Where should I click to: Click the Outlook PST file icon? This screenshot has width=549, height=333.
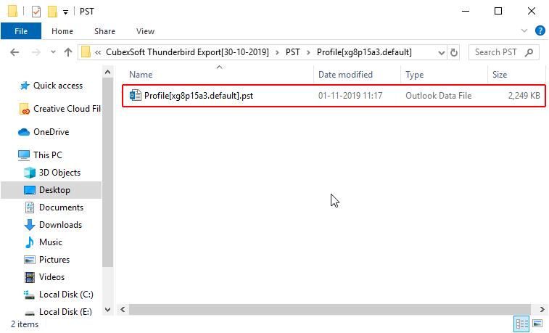(x=135, y=96)
